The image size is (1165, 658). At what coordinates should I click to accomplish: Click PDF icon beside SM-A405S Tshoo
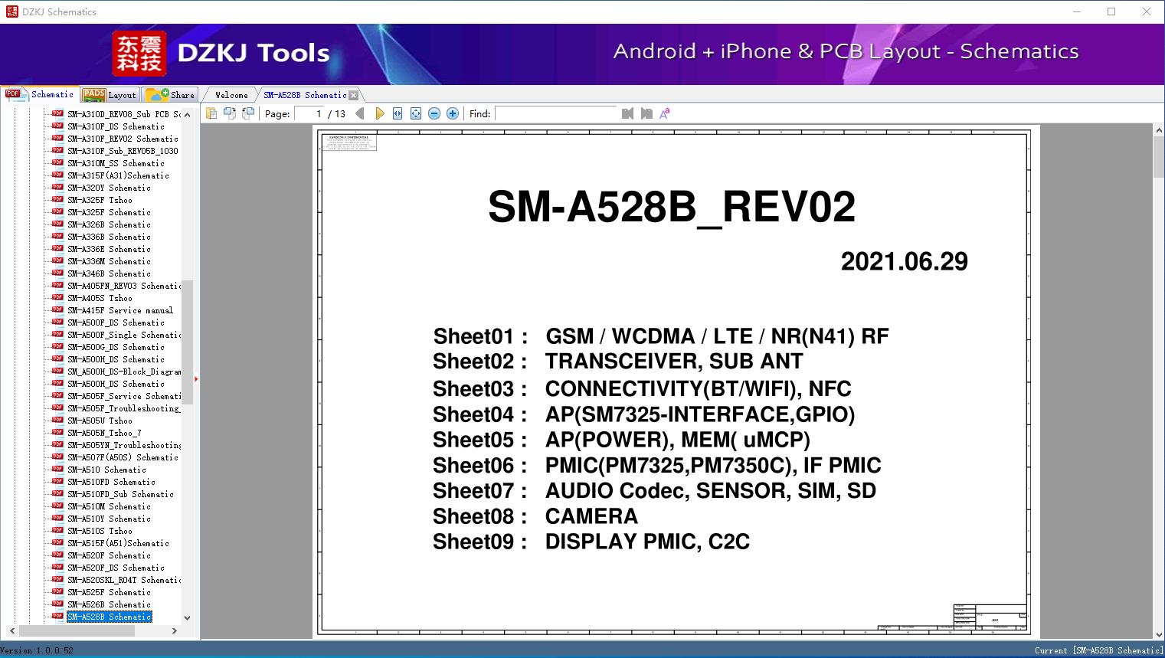click(57, 298)
